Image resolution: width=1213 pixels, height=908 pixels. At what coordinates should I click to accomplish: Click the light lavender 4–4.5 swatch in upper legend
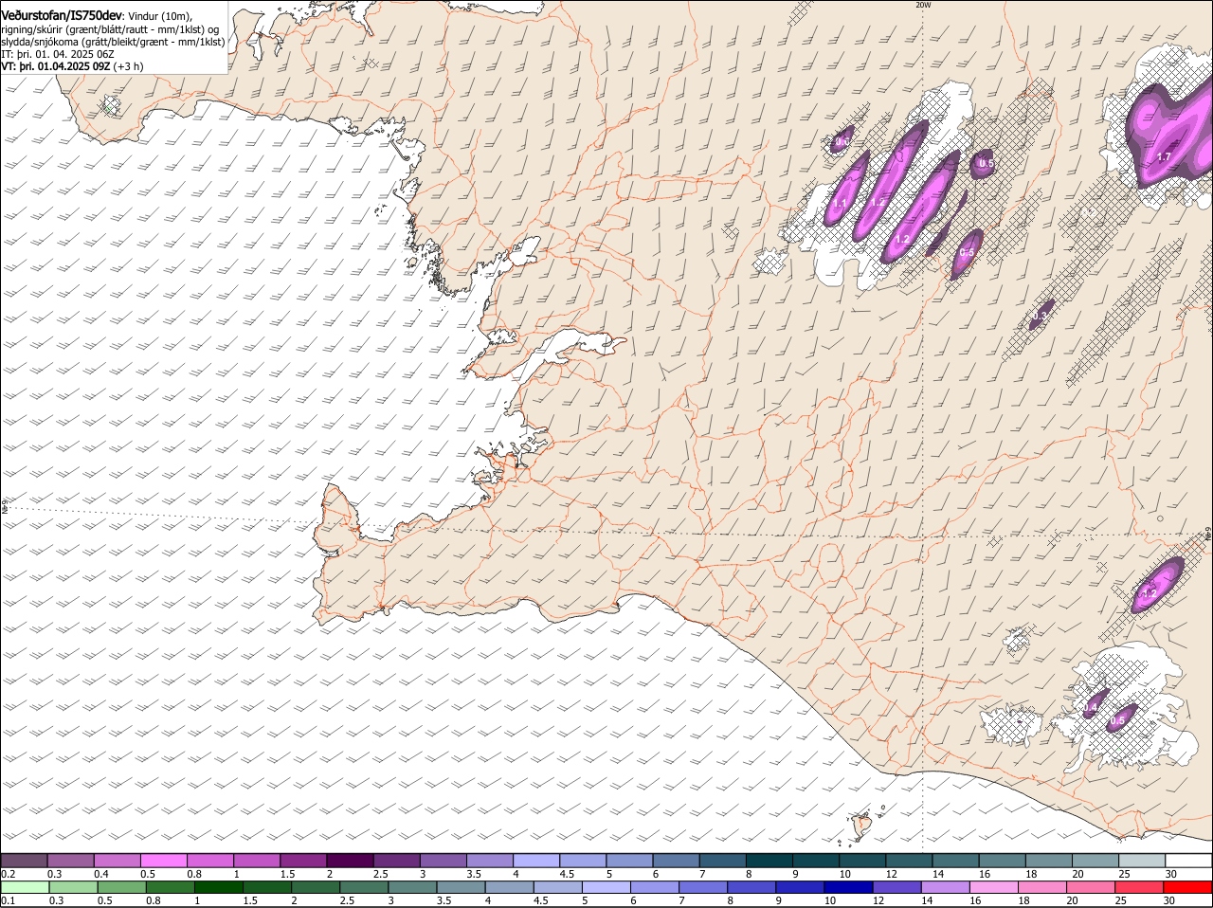pyautogui.click(x=534, y=861)
